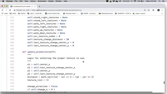Select the arcade/sprite.py browser tab
Screen dimensions: 167x94
[23, 6]
